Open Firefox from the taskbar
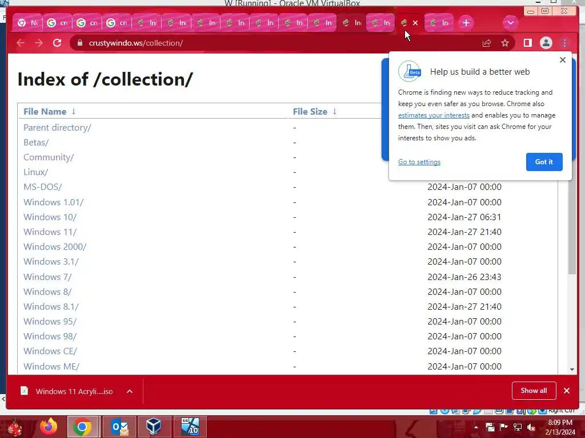 click(x=49, y=427)
